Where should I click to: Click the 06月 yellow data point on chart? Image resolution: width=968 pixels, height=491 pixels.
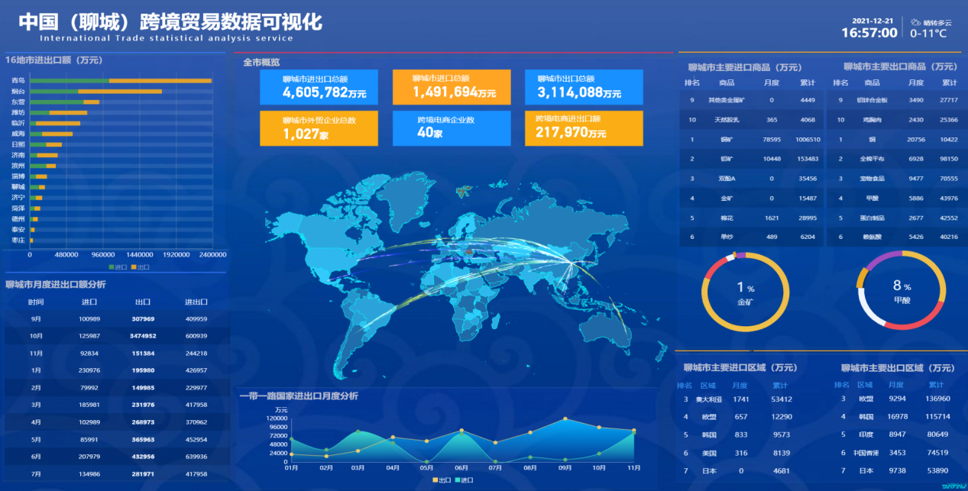tap(461, 430)
